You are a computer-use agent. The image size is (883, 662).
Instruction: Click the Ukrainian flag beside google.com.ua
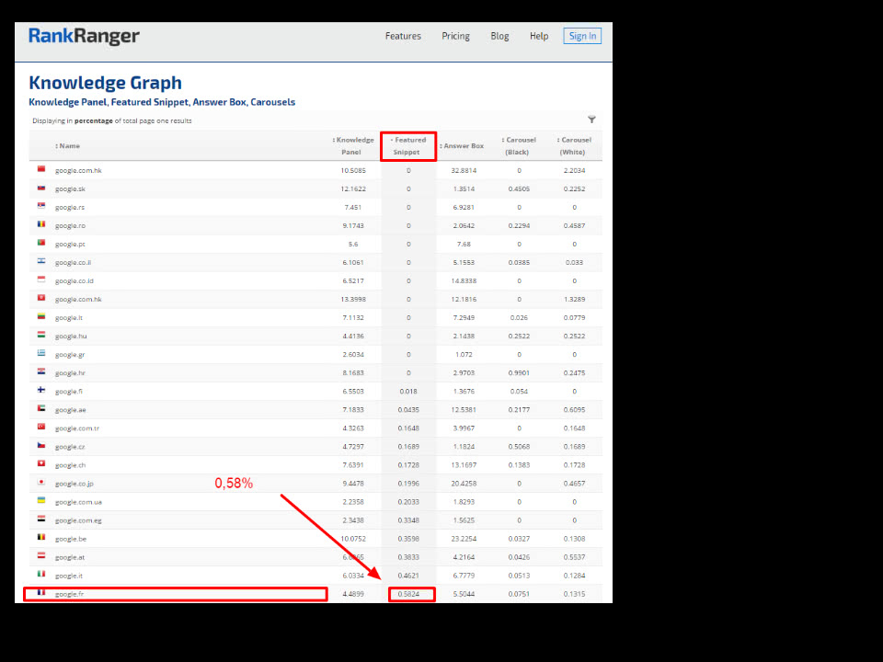point(41,501)
